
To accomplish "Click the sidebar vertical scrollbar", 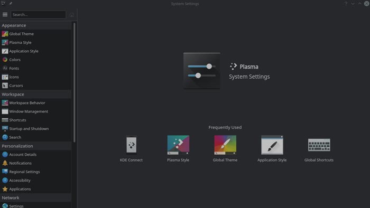I will [75, 82].
